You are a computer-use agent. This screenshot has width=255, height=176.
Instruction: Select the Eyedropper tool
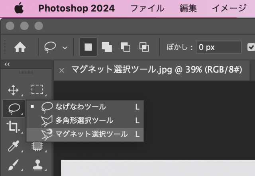pos(14,146)
